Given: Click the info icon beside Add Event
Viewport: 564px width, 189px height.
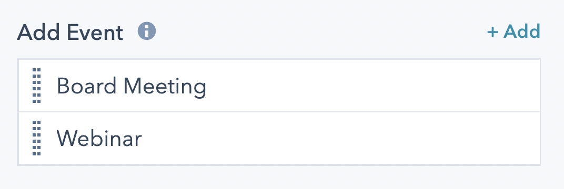Looking at the screenshot, I should pos(147,31).
